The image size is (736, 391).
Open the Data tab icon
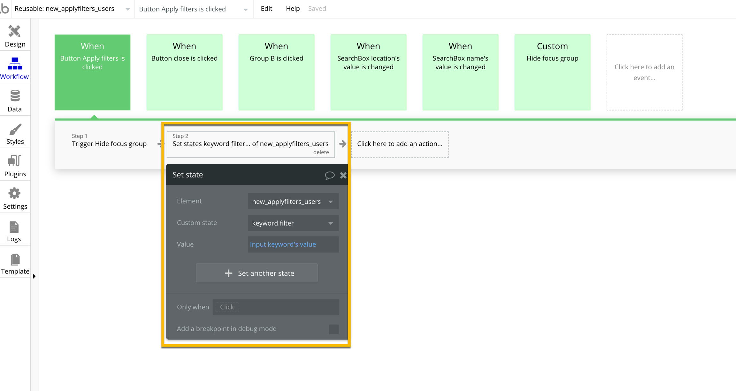click(x=15, y=96)
